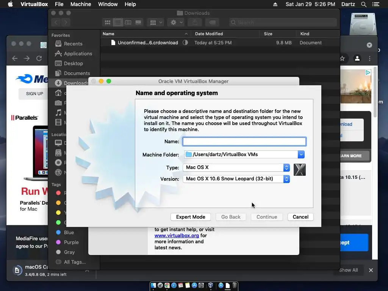
Task: Open the Version dropdown showing Snow Leopard
Action: pos(236,179)
